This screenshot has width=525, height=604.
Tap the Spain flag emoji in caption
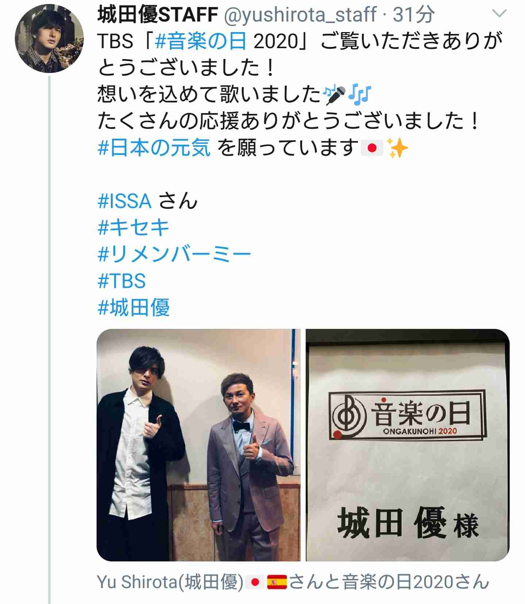pyautogui.click(x=277, y=582)
